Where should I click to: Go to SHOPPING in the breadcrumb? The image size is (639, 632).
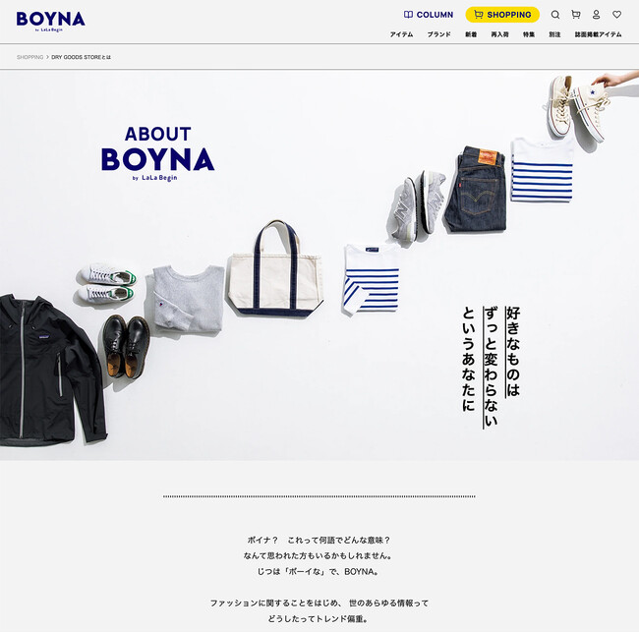pyautogui.click(x=29, y=57)
